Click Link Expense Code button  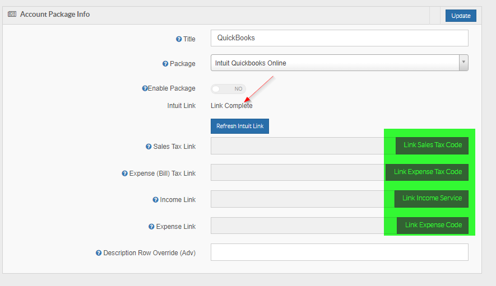(433, 226)
